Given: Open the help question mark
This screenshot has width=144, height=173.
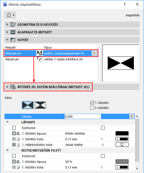Looking at the screenshot, I should click(x=125, y=5).
